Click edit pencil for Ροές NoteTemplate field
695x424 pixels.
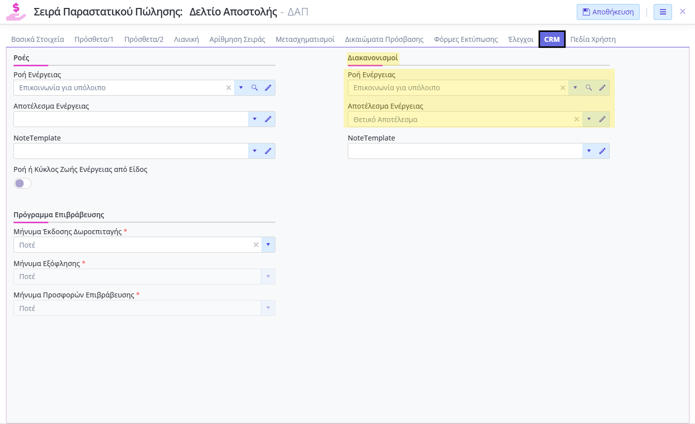pyautogui.click(x=268, y=151)
